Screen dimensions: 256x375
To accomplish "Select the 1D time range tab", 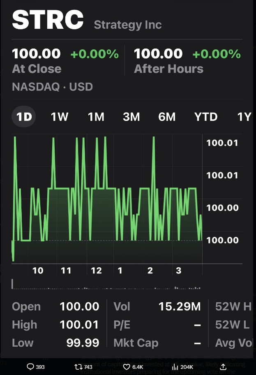I will [24, 117].
